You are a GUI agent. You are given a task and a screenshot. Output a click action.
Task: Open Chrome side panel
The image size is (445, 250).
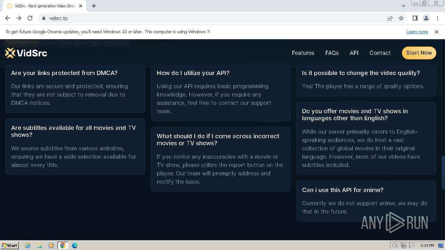point(415,18)
